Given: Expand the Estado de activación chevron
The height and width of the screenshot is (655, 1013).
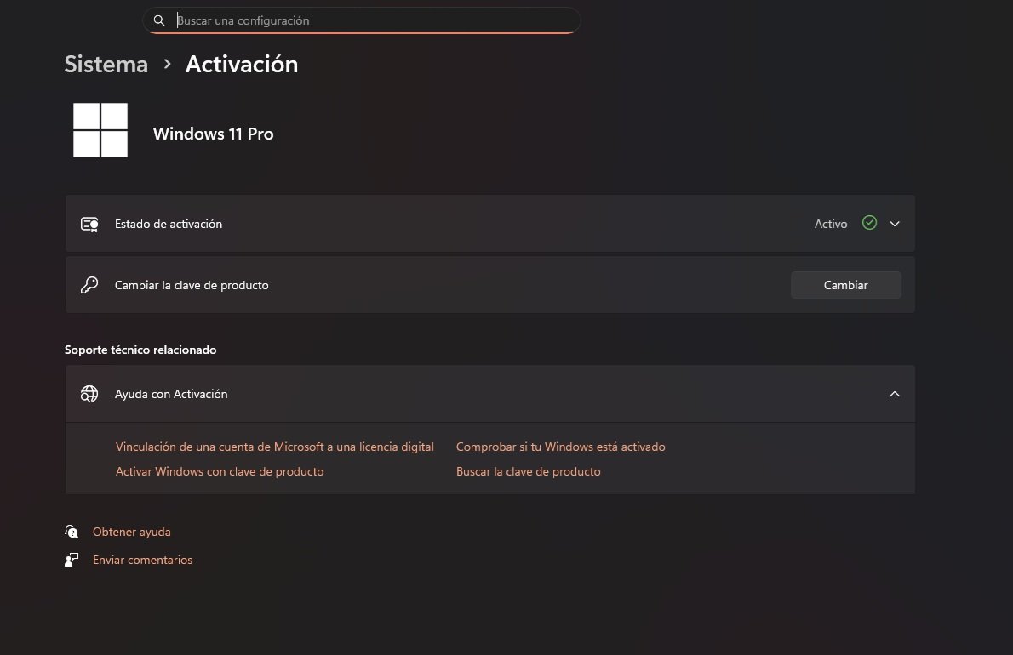Looking at the screenshot, I should coord(895,224).
